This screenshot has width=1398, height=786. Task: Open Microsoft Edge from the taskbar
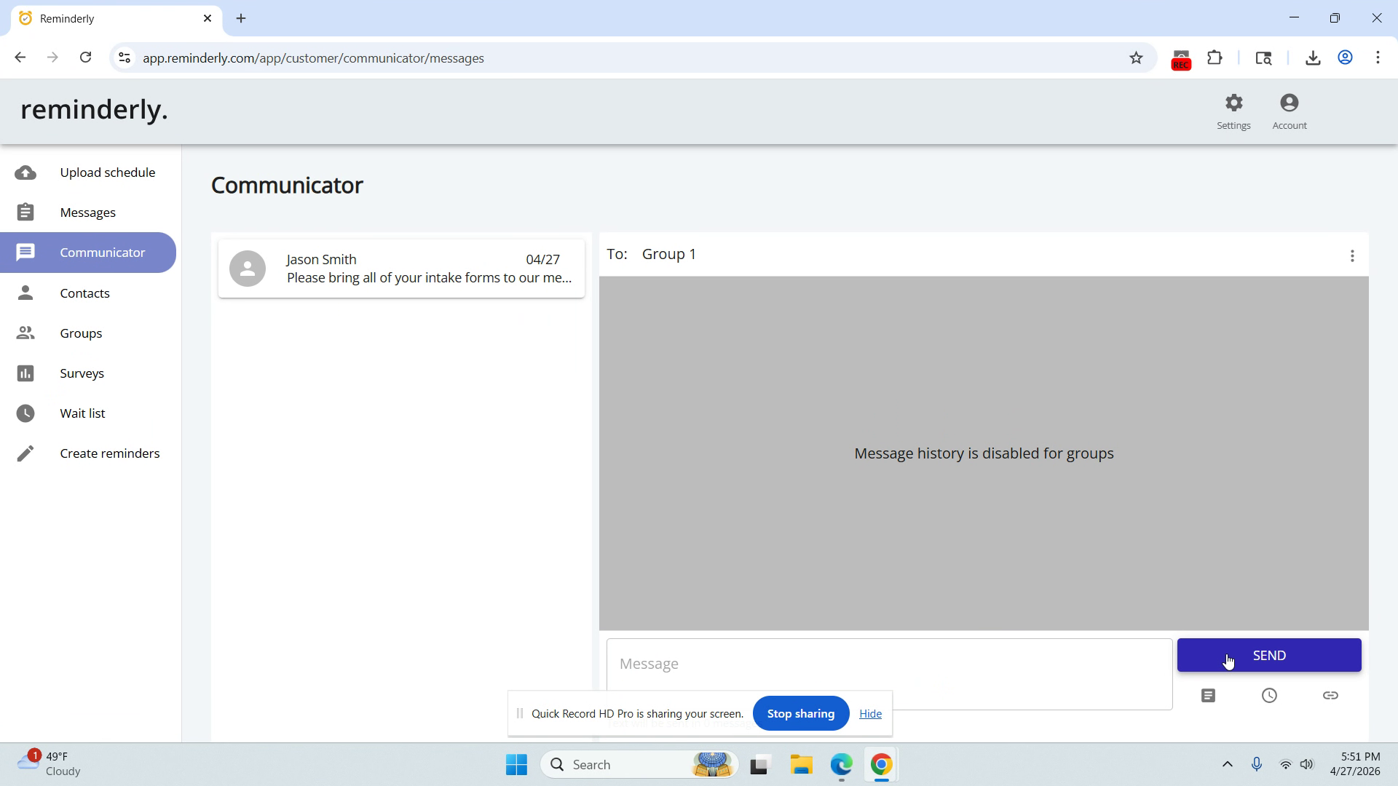pyautogui.click(x=841, y=764)
